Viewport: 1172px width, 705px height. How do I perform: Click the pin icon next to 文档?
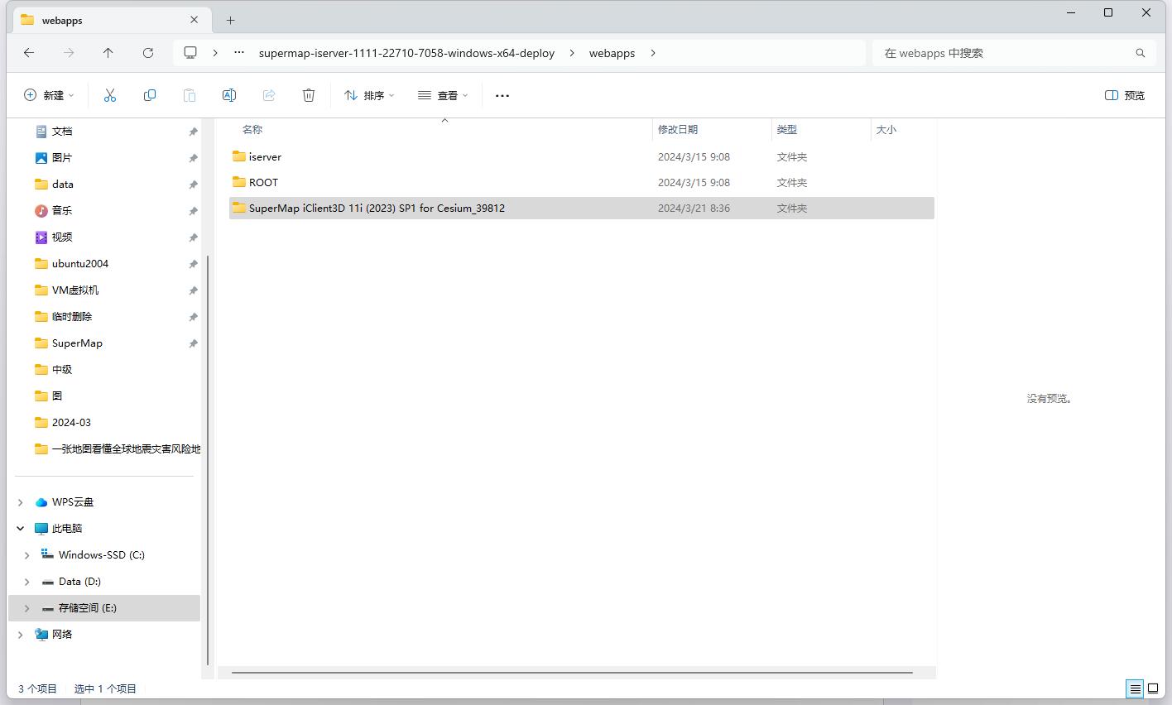pos(193,132)
